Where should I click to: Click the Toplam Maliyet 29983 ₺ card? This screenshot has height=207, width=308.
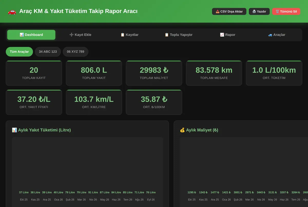[154, 73]
